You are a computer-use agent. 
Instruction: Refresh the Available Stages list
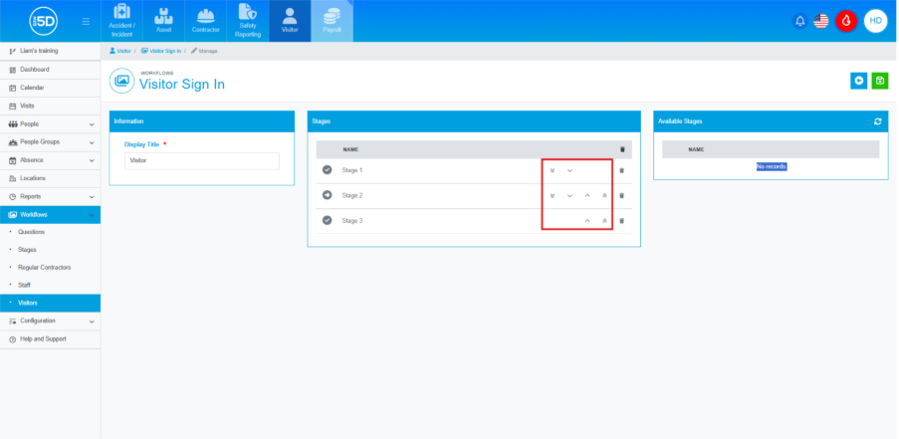click(x=877, y=121)
